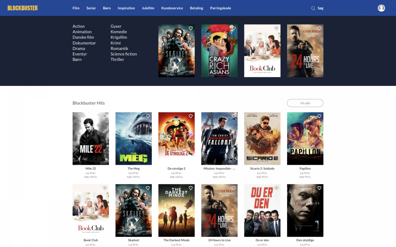Toggle the heart on Mile 22
The width and height of the screenshot is (396, 247).
point(105,116)
